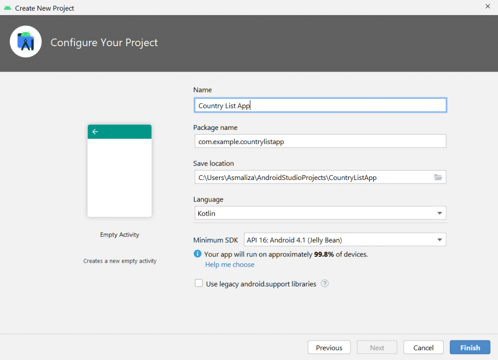Click inside the Save location path field
The image size is (498, 360).
(x=311, y=178)
